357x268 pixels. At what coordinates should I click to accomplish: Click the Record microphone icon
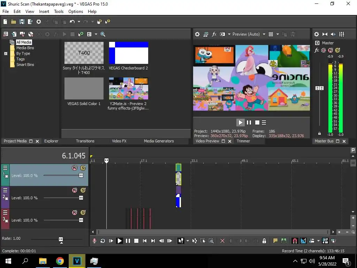click(x=94, y=241)
